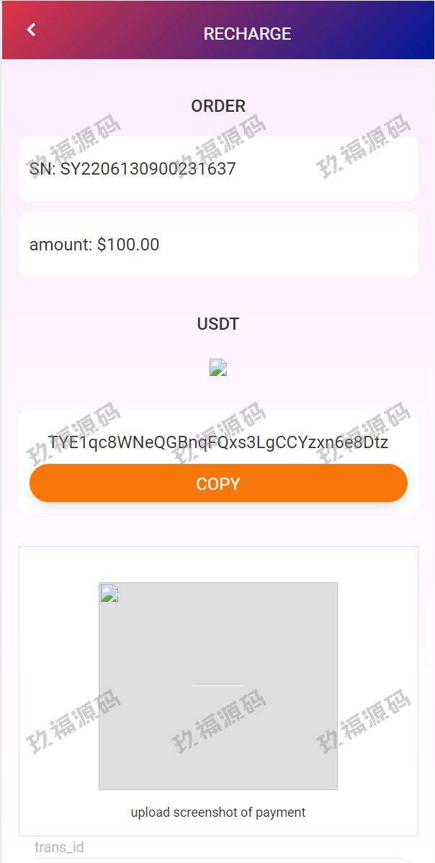Image resolution: width=435 pixels, height=863 pixels.
Task: Click the amount $100.00 card
Action: [x=218, y=245]
